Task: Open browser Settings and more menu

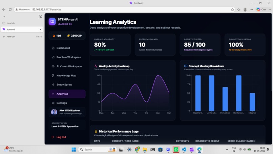Action: point(252,9)
